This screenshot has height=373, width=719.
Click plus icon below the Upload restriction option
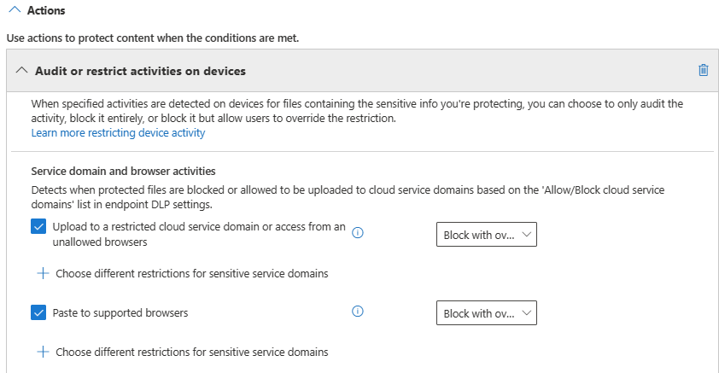point(43,274)
